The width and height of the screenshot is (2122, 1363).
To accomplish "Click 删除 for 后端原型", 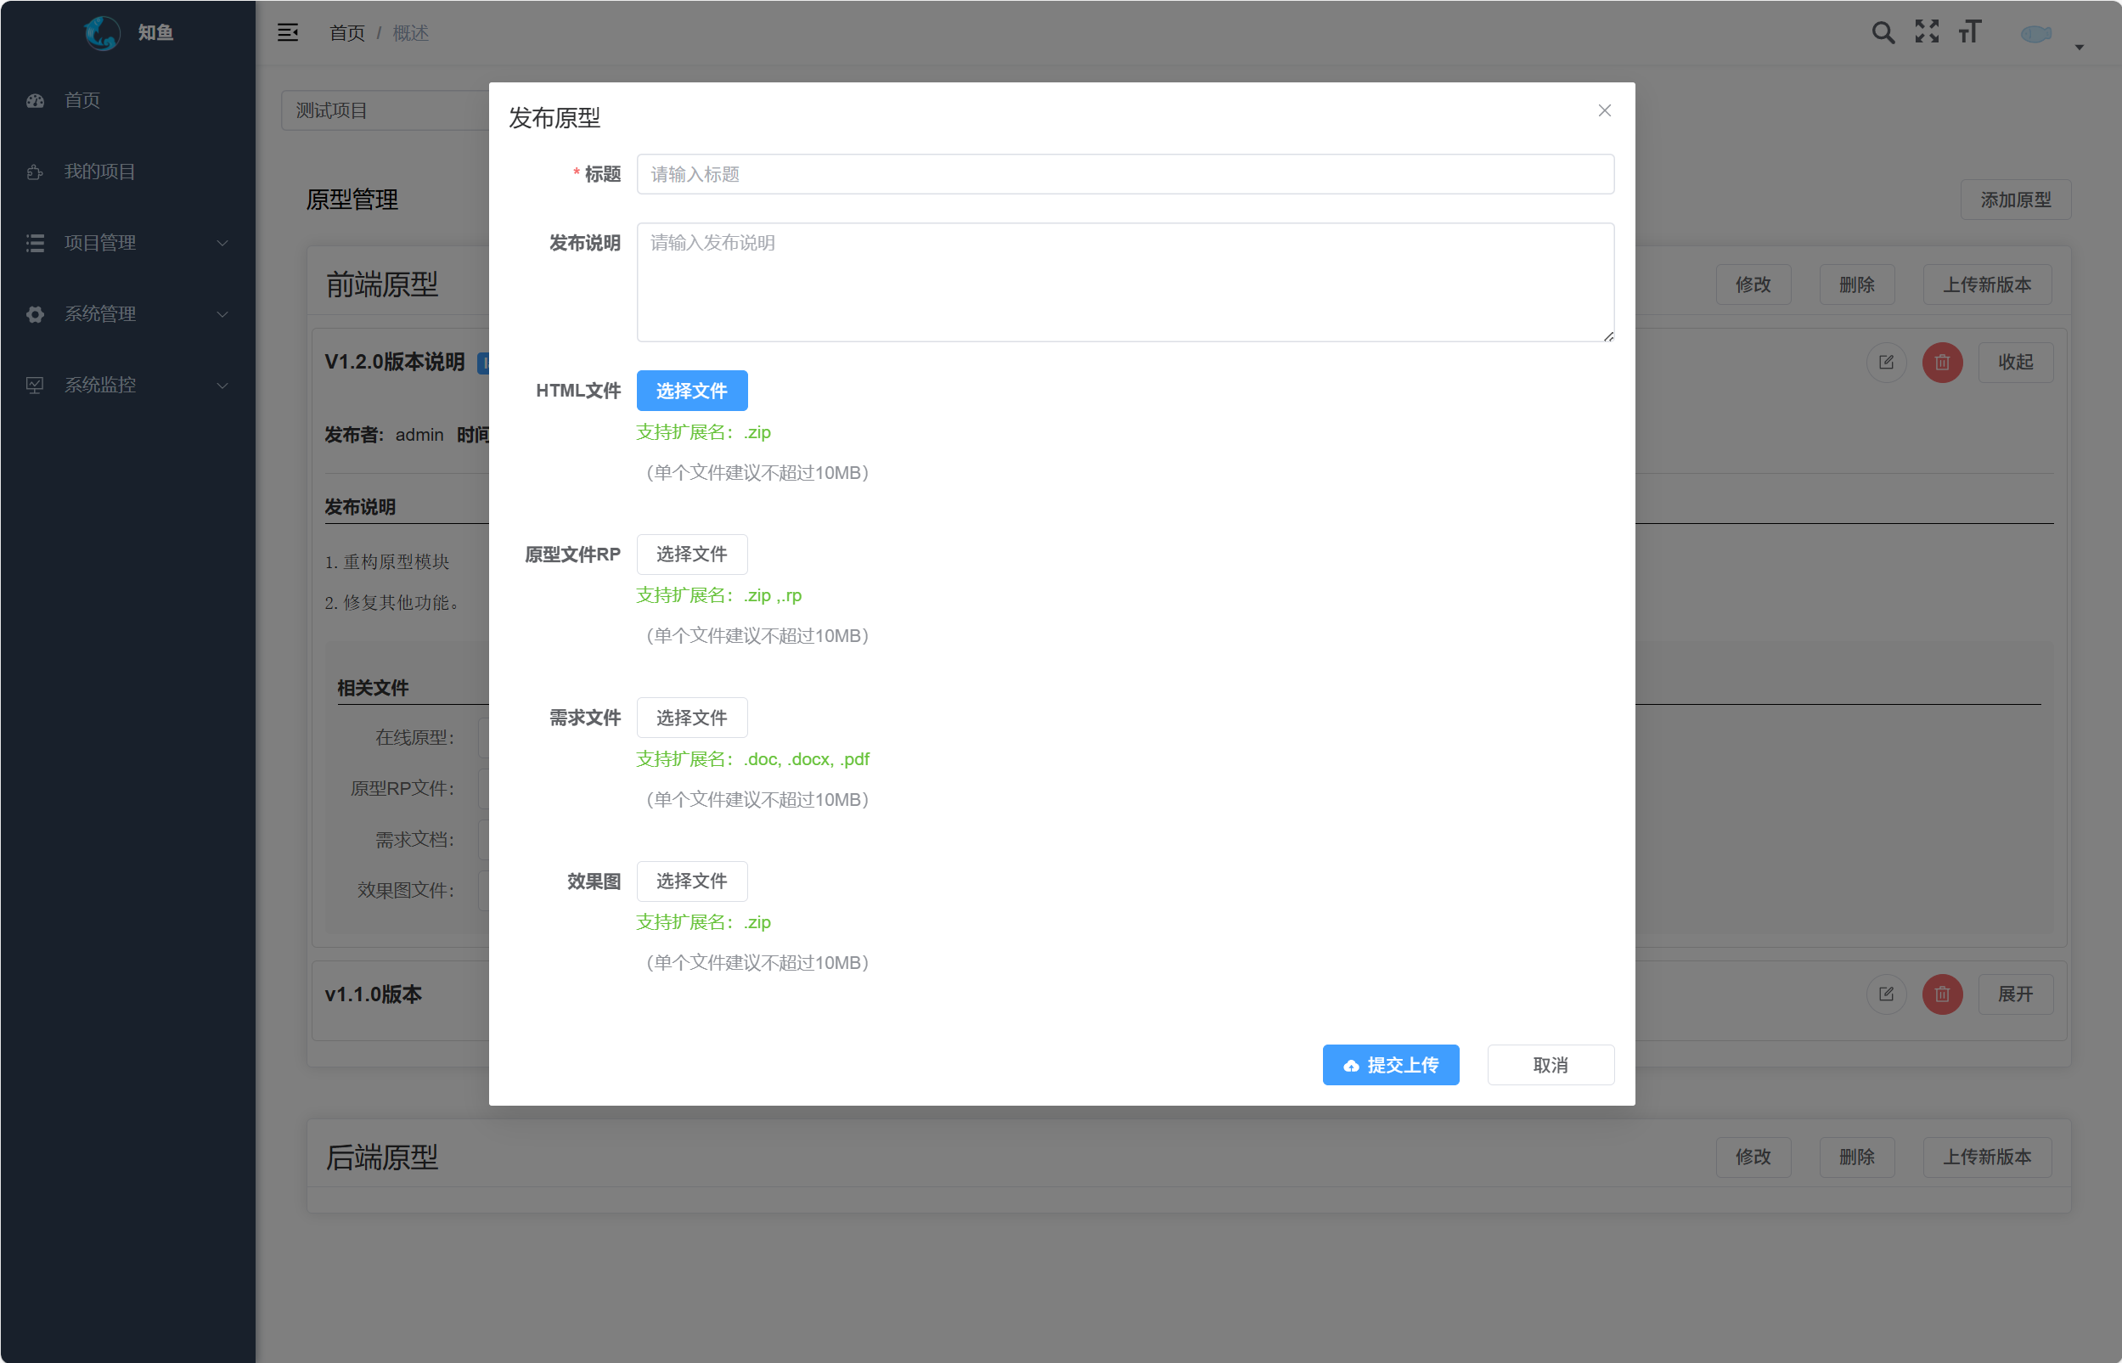I will [1856, 1157].
